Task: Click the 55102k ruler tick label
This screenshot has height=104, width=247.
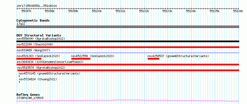Action: click(144, 11)
